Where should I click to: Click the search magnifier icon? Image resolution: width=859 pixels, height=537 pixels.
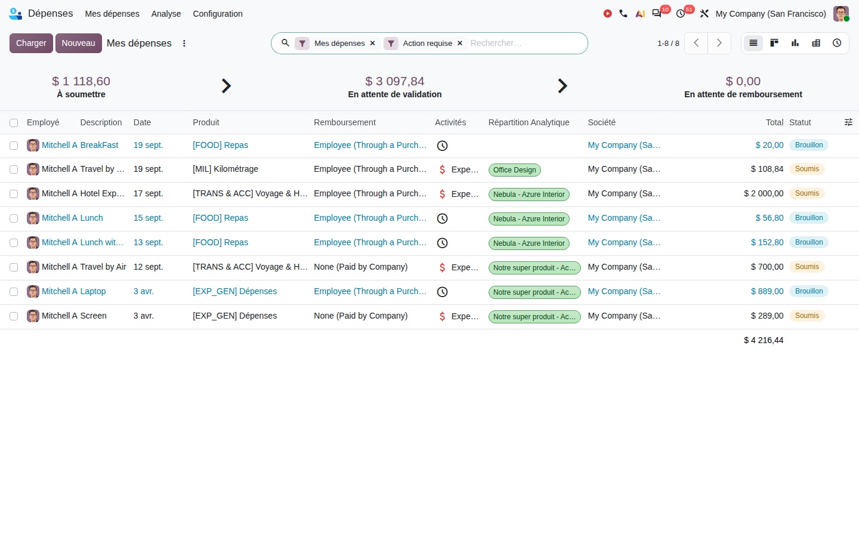pos(285,43)
